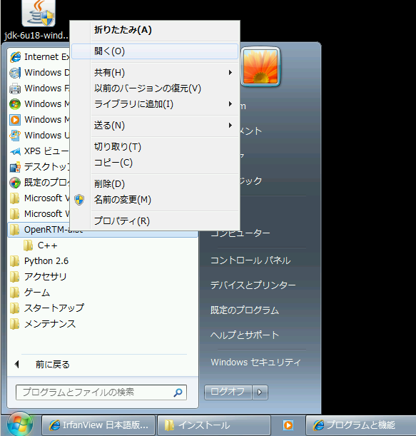Open コントロール パネル link
The height and width of the screenshot is (436, 416).
[250, 260]
